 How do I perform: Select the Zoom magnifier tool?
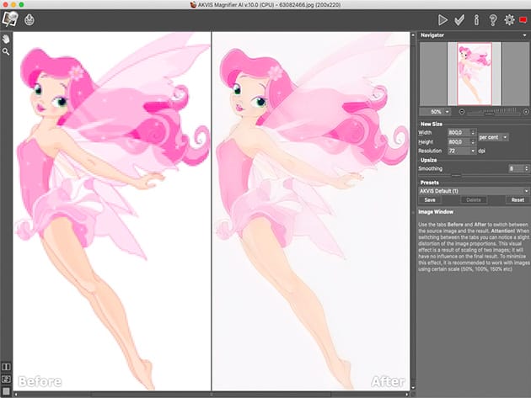[x=7, y=51]
